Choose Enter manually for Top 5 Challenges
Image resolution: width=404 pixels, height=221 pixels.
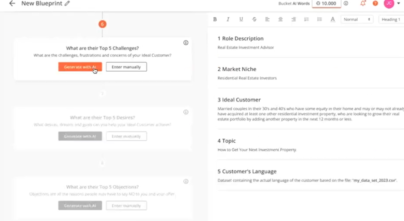[126, 67]
